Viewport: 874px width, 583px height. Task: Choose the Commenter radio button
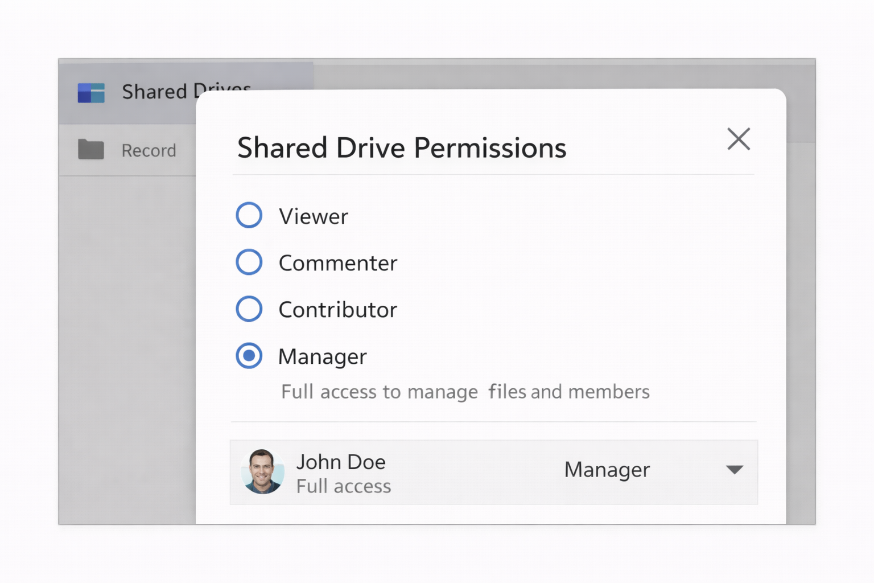coord(249,262)
